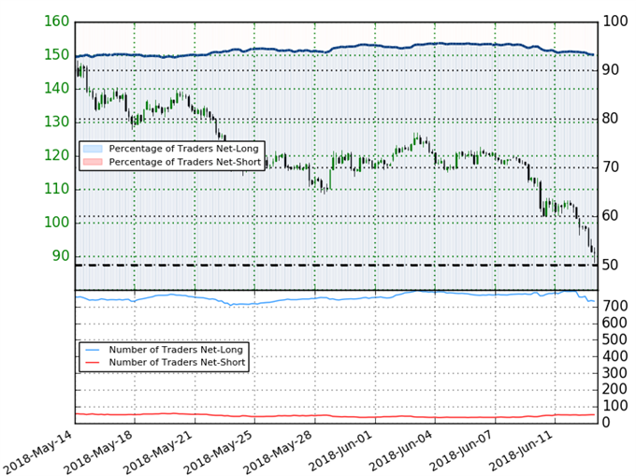636x476 pixels.
Task: Click the right-axis 50 percent label
Action: 610,266
